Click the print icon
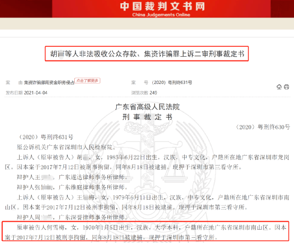Image resolution: width=294 pixels, height=243 pixels. [x=287, y=87]
